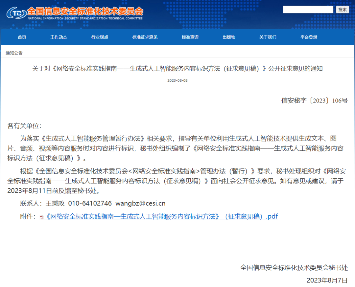
Task: Click the publication date 2023-08-08
Action: coord(177,80)
